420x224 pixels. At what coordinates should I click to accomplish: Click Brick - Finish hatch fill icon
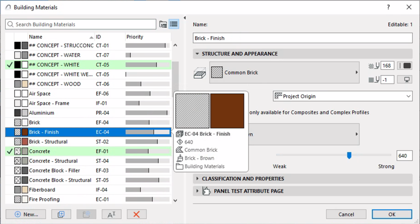coord(17,132)
